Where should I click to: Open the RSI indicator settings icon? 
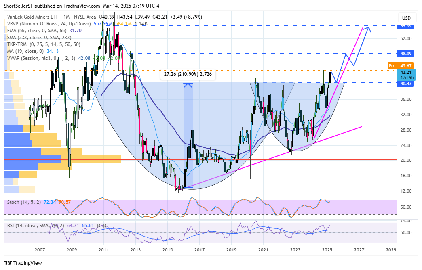(120, 225)
